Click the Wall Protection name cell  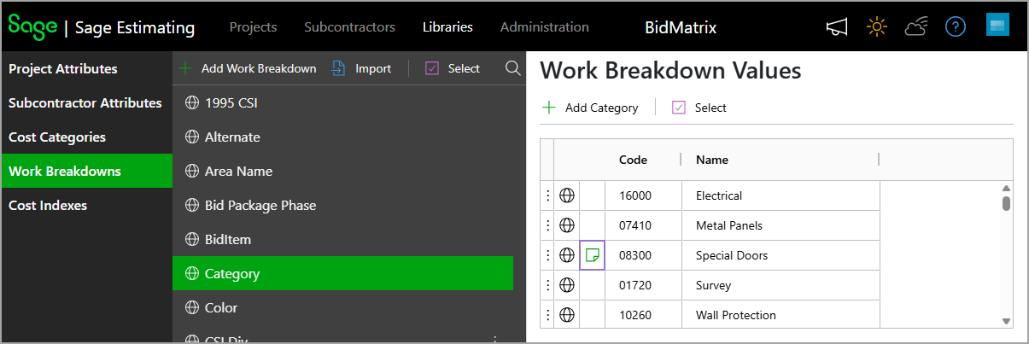[x=781, y=315]
